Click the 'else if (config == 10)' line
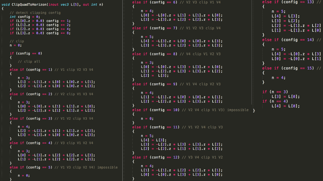323x181 pixels. click(155, 110)
